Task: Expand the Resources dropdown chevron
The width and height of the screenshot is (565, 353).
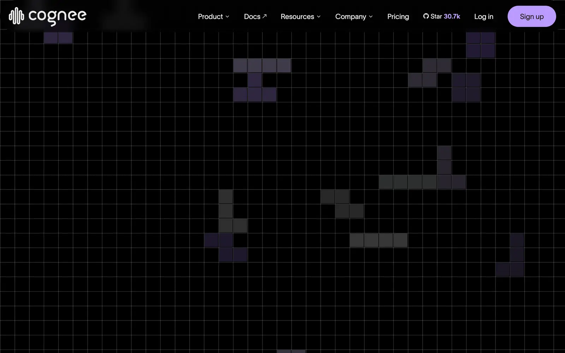Action: (319, 17)
